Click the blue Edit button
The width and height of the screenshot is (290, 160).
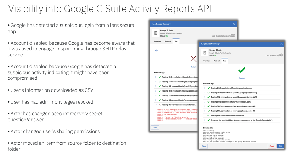click(x=280, y=146)
